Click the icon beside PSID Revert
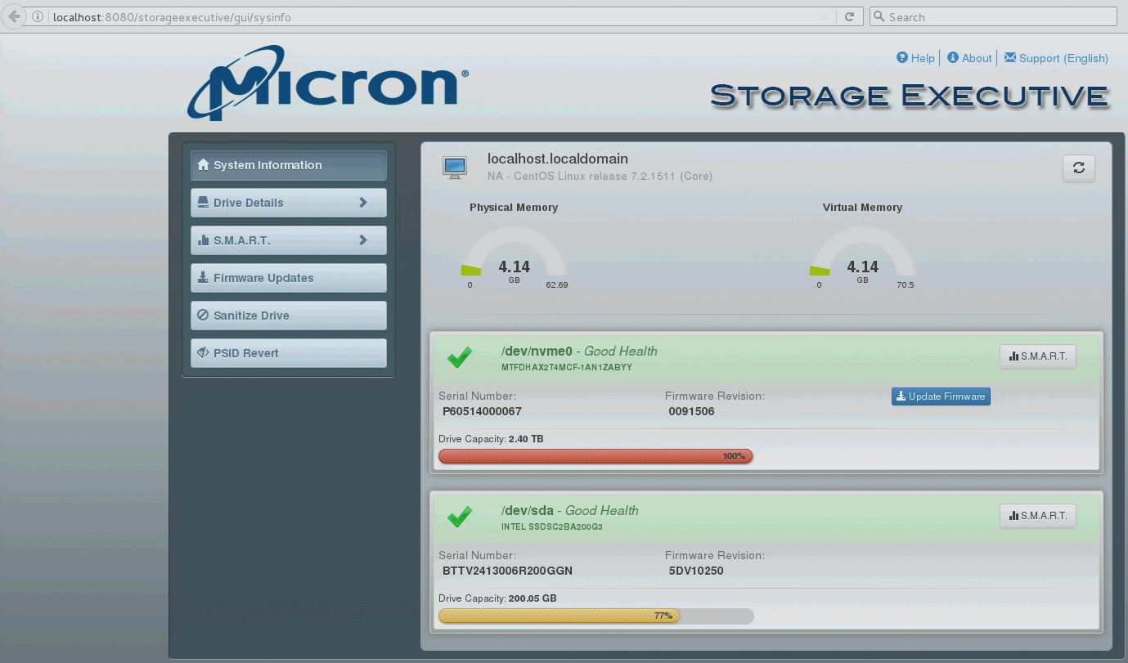This screenshot has width=1128, height=663. [x=204, y=352]
